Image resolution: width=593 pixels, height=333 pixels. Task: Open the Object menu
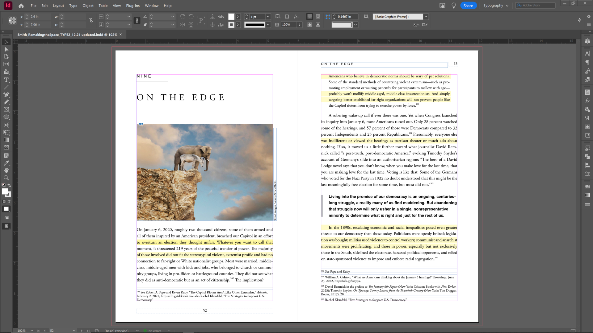(88, 6)
